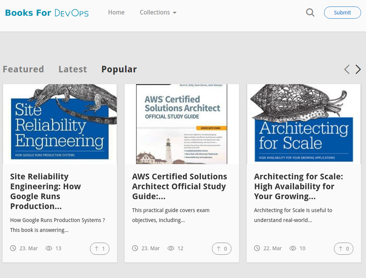The image size is (366, 278).
Task: Select the Home menu item
Action: [x=116, y=12]
